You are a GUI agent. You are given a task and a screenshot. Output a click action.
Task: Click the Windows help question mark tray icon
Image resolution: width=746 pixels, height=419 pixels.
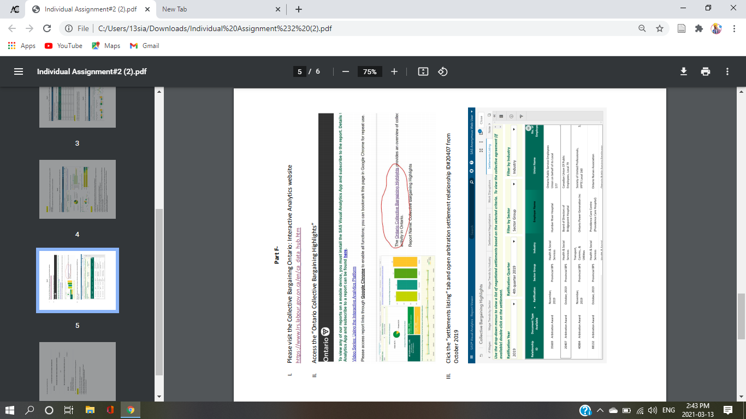click(585, 410)
